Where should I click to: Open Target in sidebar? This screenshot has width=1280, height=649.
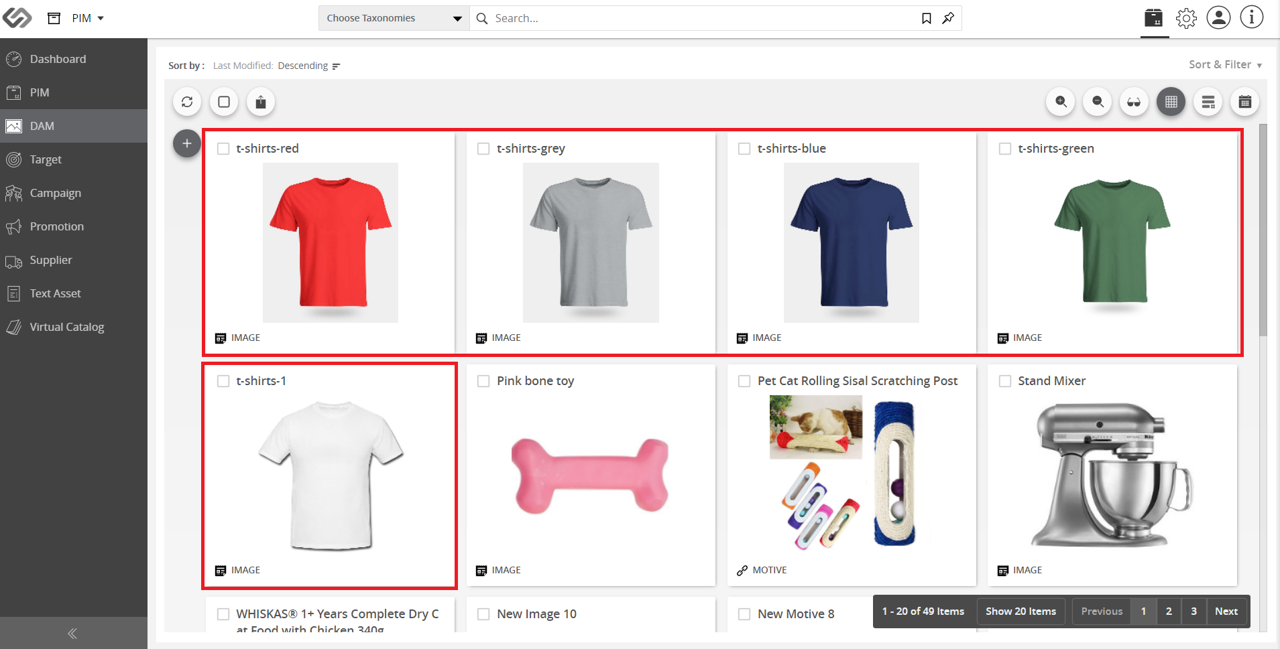tap(74, 159)
